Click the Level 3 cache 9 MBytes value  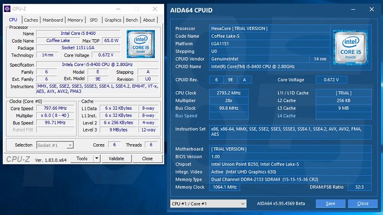point(119,130)
